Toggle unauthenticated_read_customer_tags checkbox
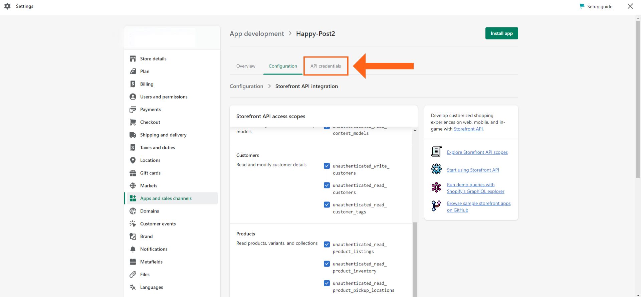Viewport: 641px width, 297px height. pos(327,205)
